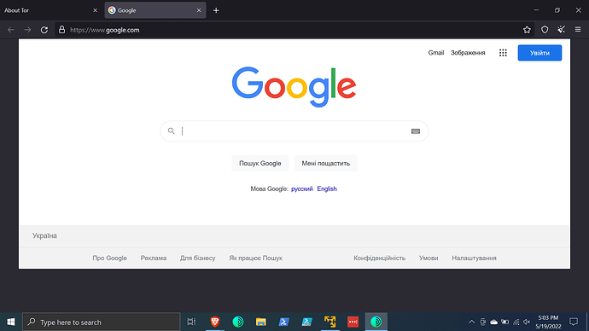This screenshot has width=589, height=331.
Task: Open the browser hamburger menu
Action: [x=578, y=30]
